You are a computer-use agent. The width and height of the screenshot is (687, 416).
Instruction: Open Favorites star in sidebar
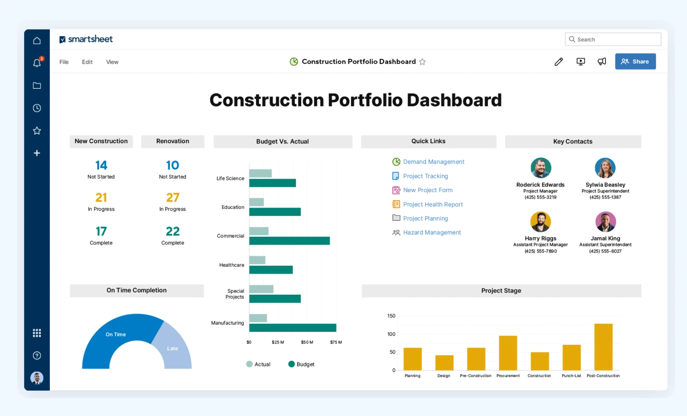(x=37, y=130)
